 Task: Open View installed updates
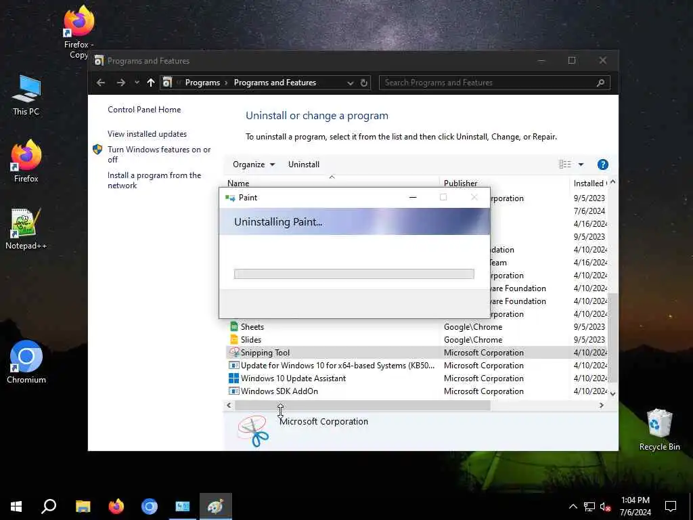(147, 134)
